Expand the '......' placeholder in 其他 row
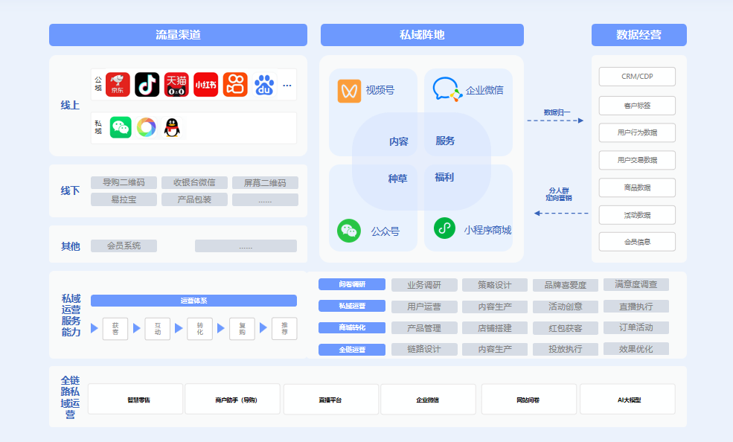 pos(246,246)
